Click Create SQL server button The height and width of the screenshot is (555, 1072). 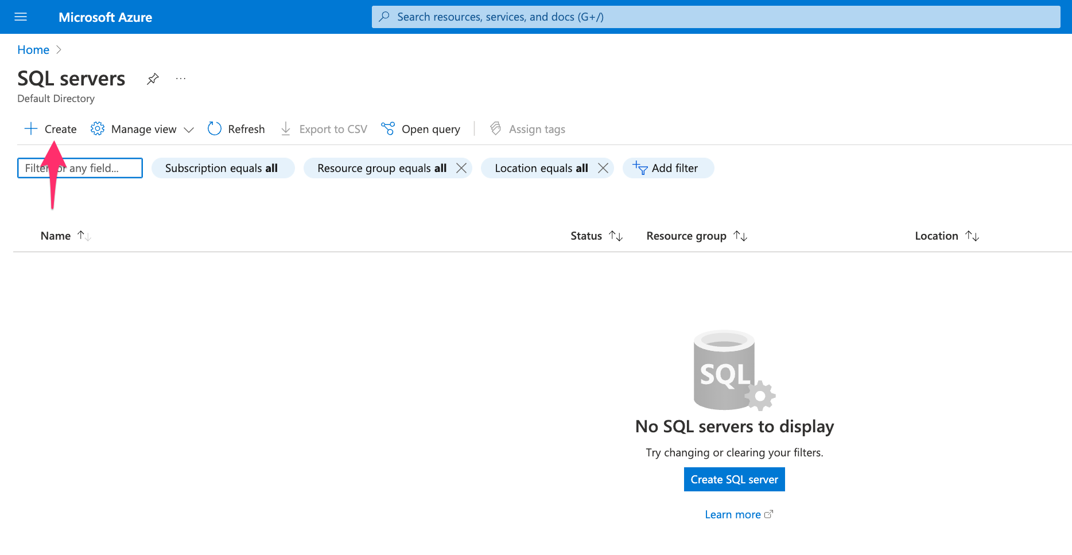[x=735, y=479]
